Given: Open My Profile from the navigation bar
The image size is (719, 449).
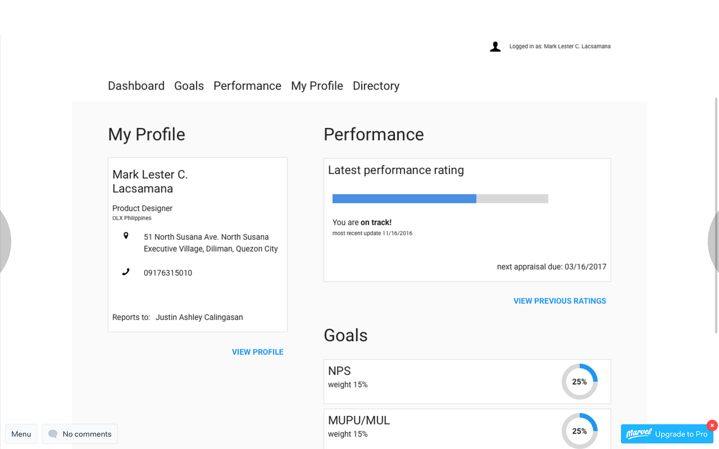Looking at the screenshot, I should click(317, 86).
